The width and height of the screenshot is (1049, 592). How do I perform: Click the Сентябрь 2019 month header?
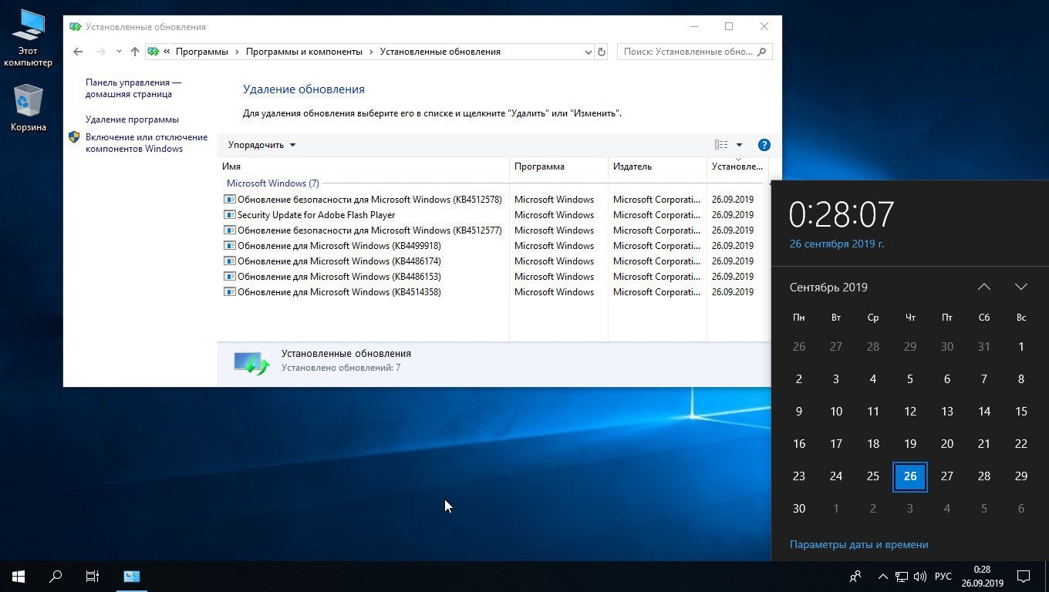pos(828,287)
